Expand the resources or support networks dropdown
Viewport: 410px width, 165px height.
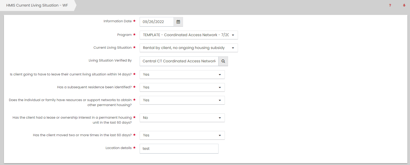point(182,100)
